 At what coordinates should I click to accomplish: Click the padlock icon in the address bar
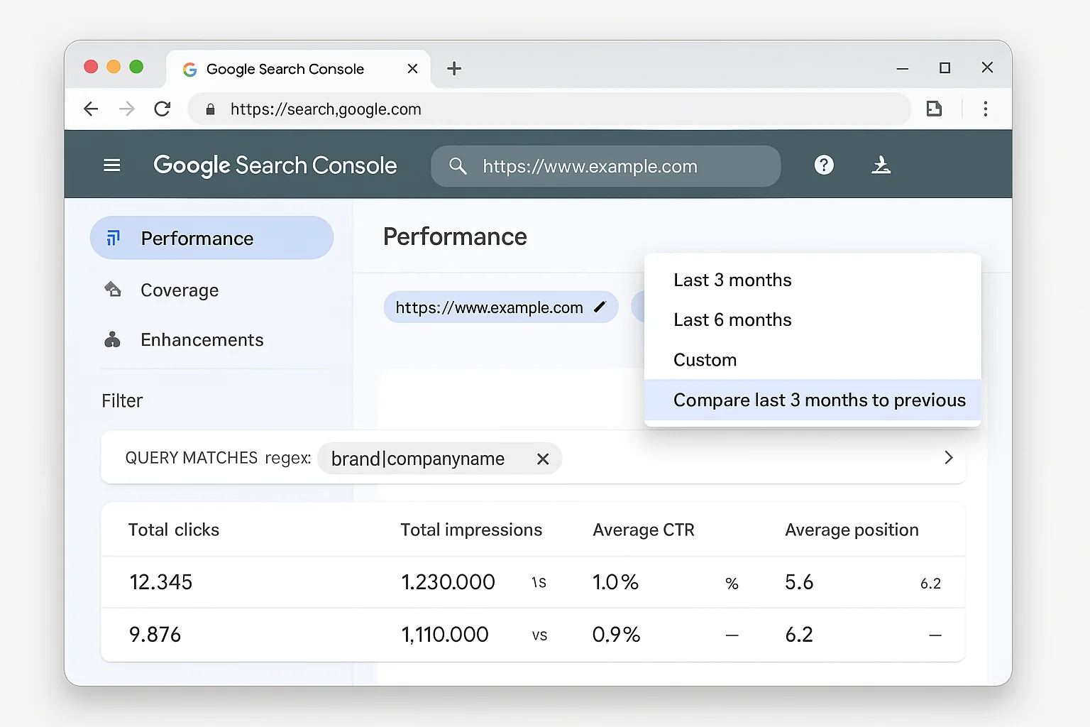[x=210, y=109]
